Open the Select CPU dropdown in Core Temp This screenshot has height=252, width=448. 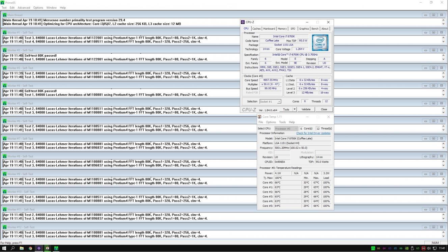point(286,129)
